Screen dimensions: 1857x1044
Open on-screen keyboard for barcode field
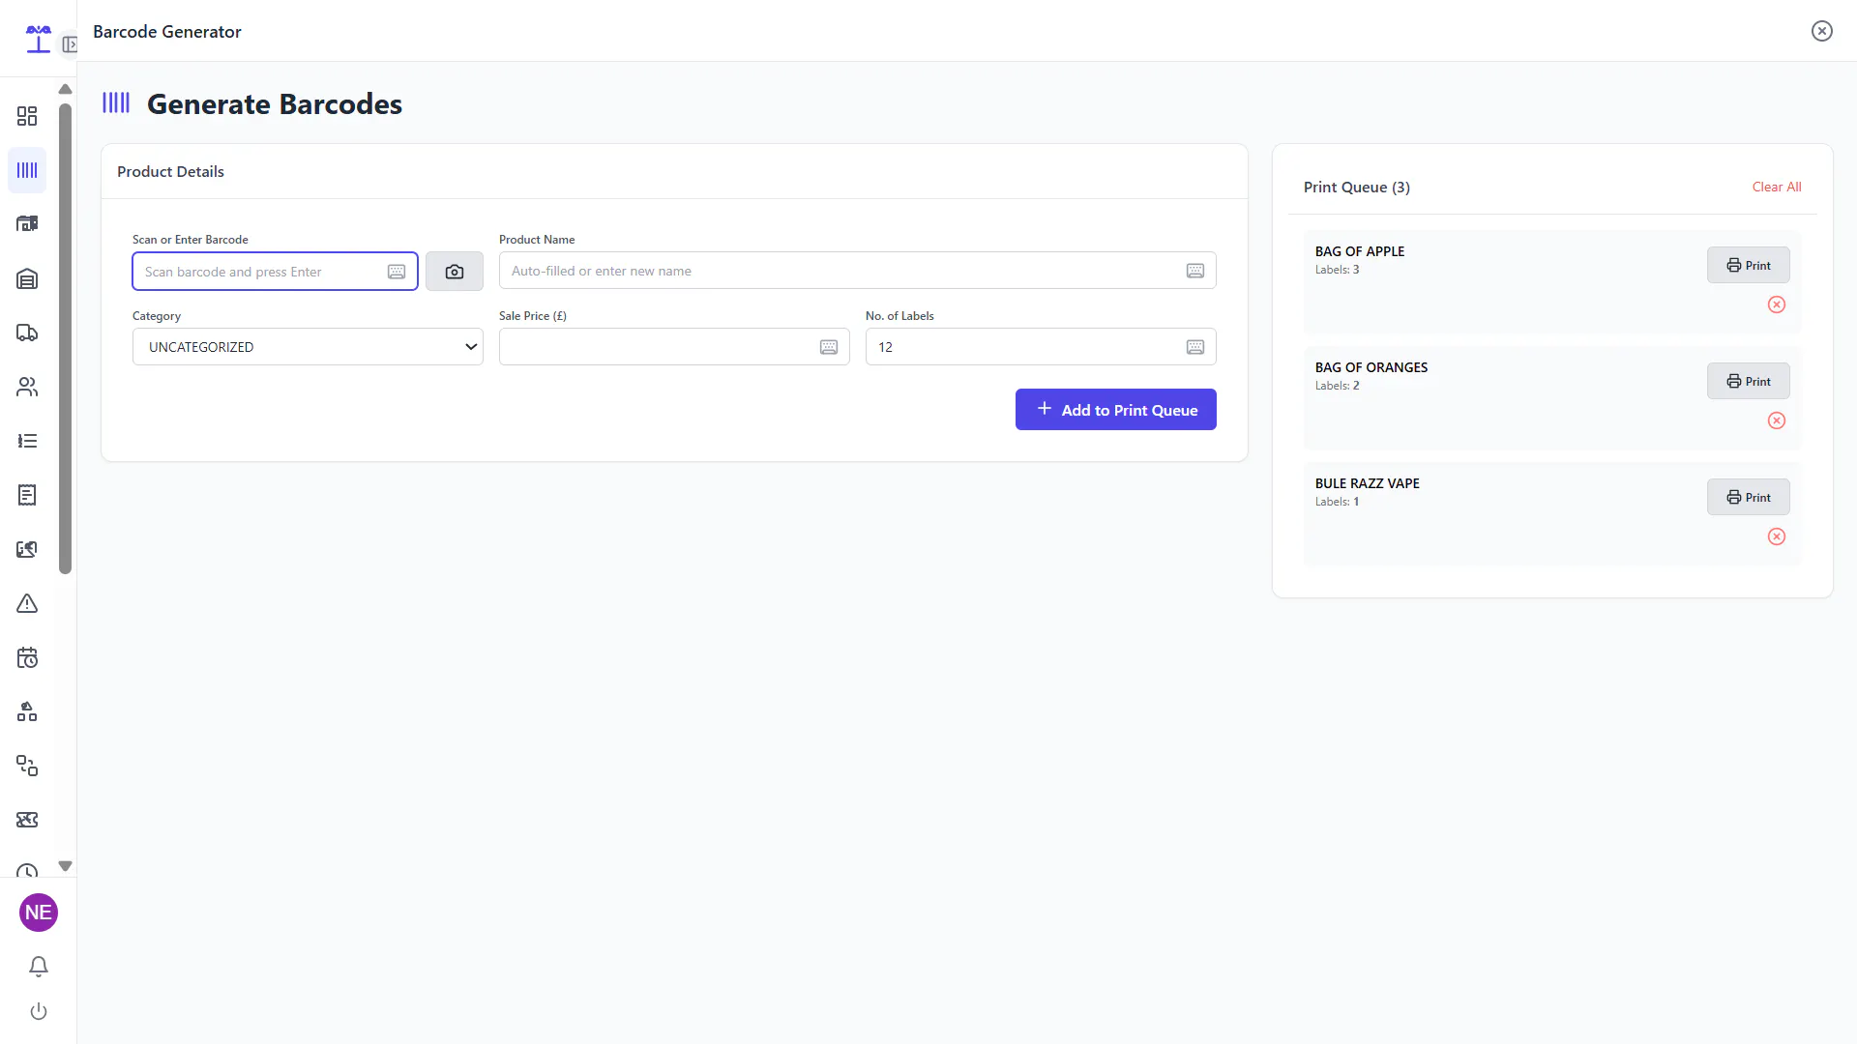(x=397, y=272)
